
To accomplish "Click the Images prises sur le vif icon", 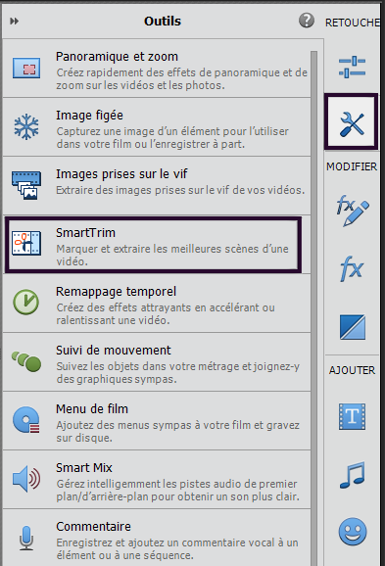I will (x=26, y=185).
